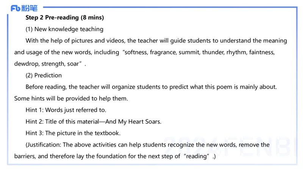Click the "Hint 1: Words just referred to" line
303x170 pixels.
point(66,110)
